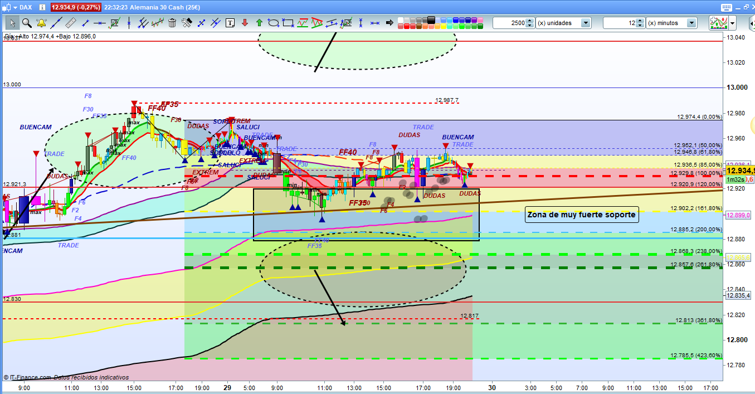Select the ruler measuring tool
This screenshot has height=394, width=755.
point(70,23)
